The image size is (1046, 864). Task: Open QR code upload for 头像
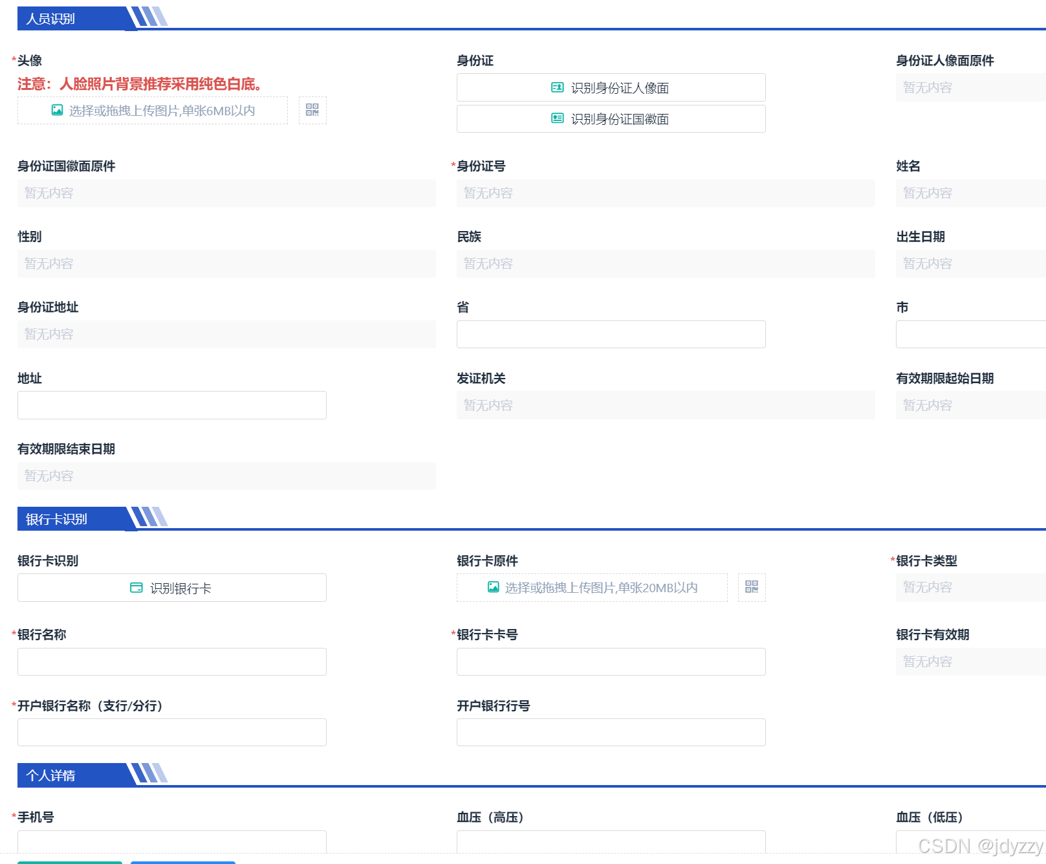pos(312,110)
